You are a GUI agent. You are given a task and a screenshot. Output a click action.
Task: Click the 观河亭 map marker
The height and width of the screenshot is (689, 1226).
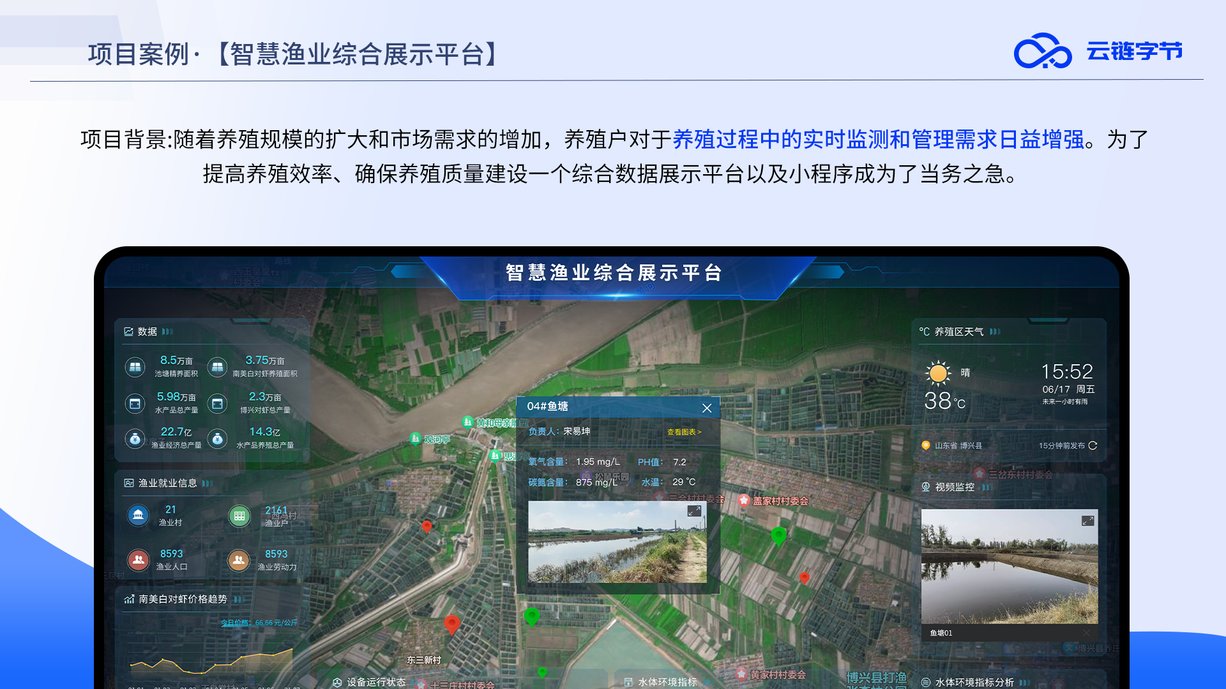tap(415, 438)
